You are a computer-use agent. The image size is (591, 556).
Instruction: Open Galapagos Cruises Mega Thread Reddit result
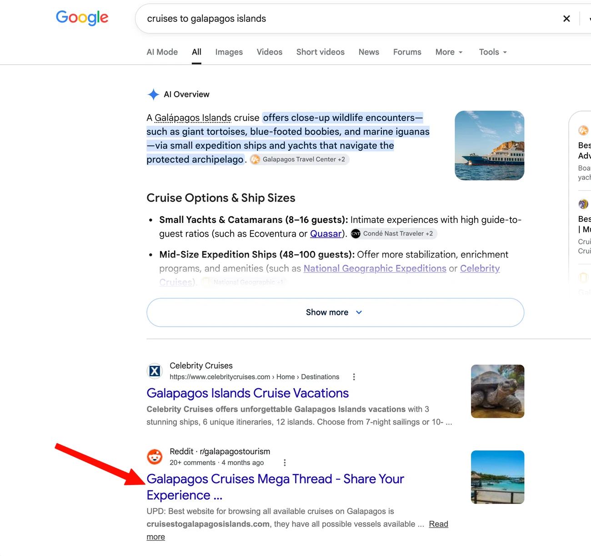(x=275, y=487)
